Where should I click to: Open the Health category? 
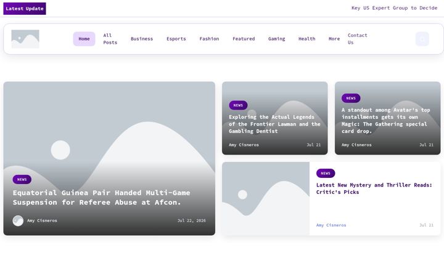(306, 39)
